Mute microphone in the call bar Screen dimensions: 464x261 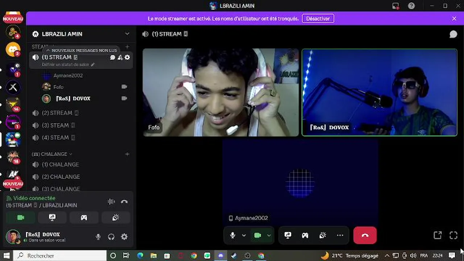click(x=233, y=235)
